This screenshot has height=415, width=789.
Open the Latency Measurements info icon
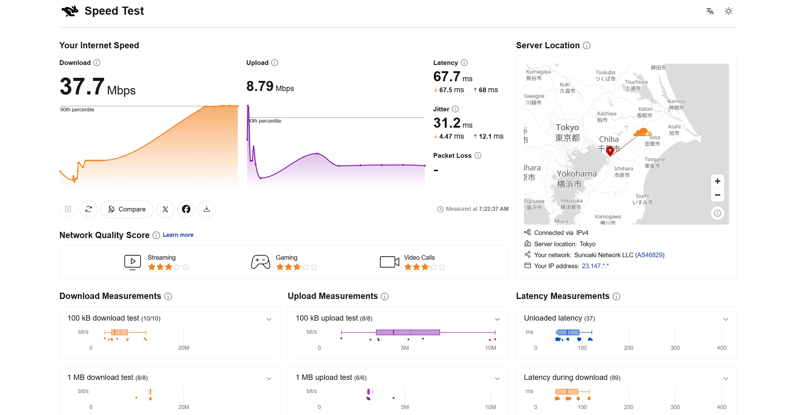pos(616,296)
